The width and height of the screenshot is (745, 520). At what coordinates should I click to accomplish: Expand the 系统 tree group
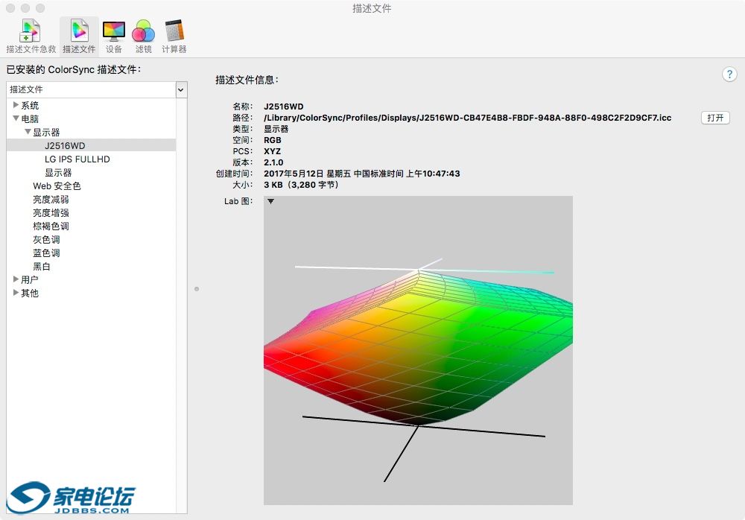pyautogui.click(x=16, y=105)
